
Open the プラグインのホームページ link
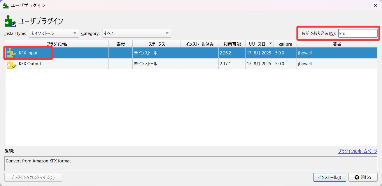tap(358, 151)
